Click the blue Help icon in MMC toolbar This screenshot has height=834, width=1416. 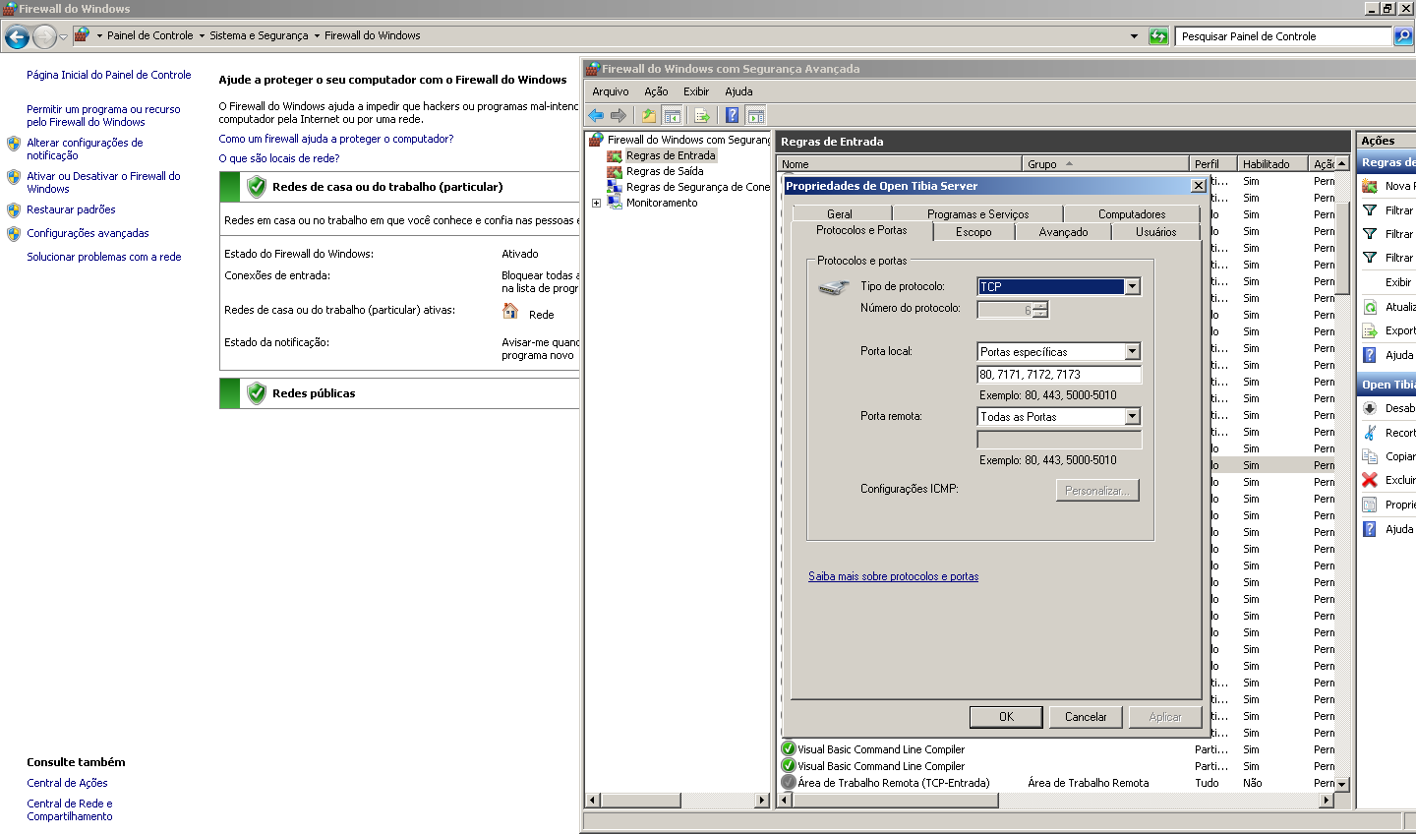[x=732, y=115]
